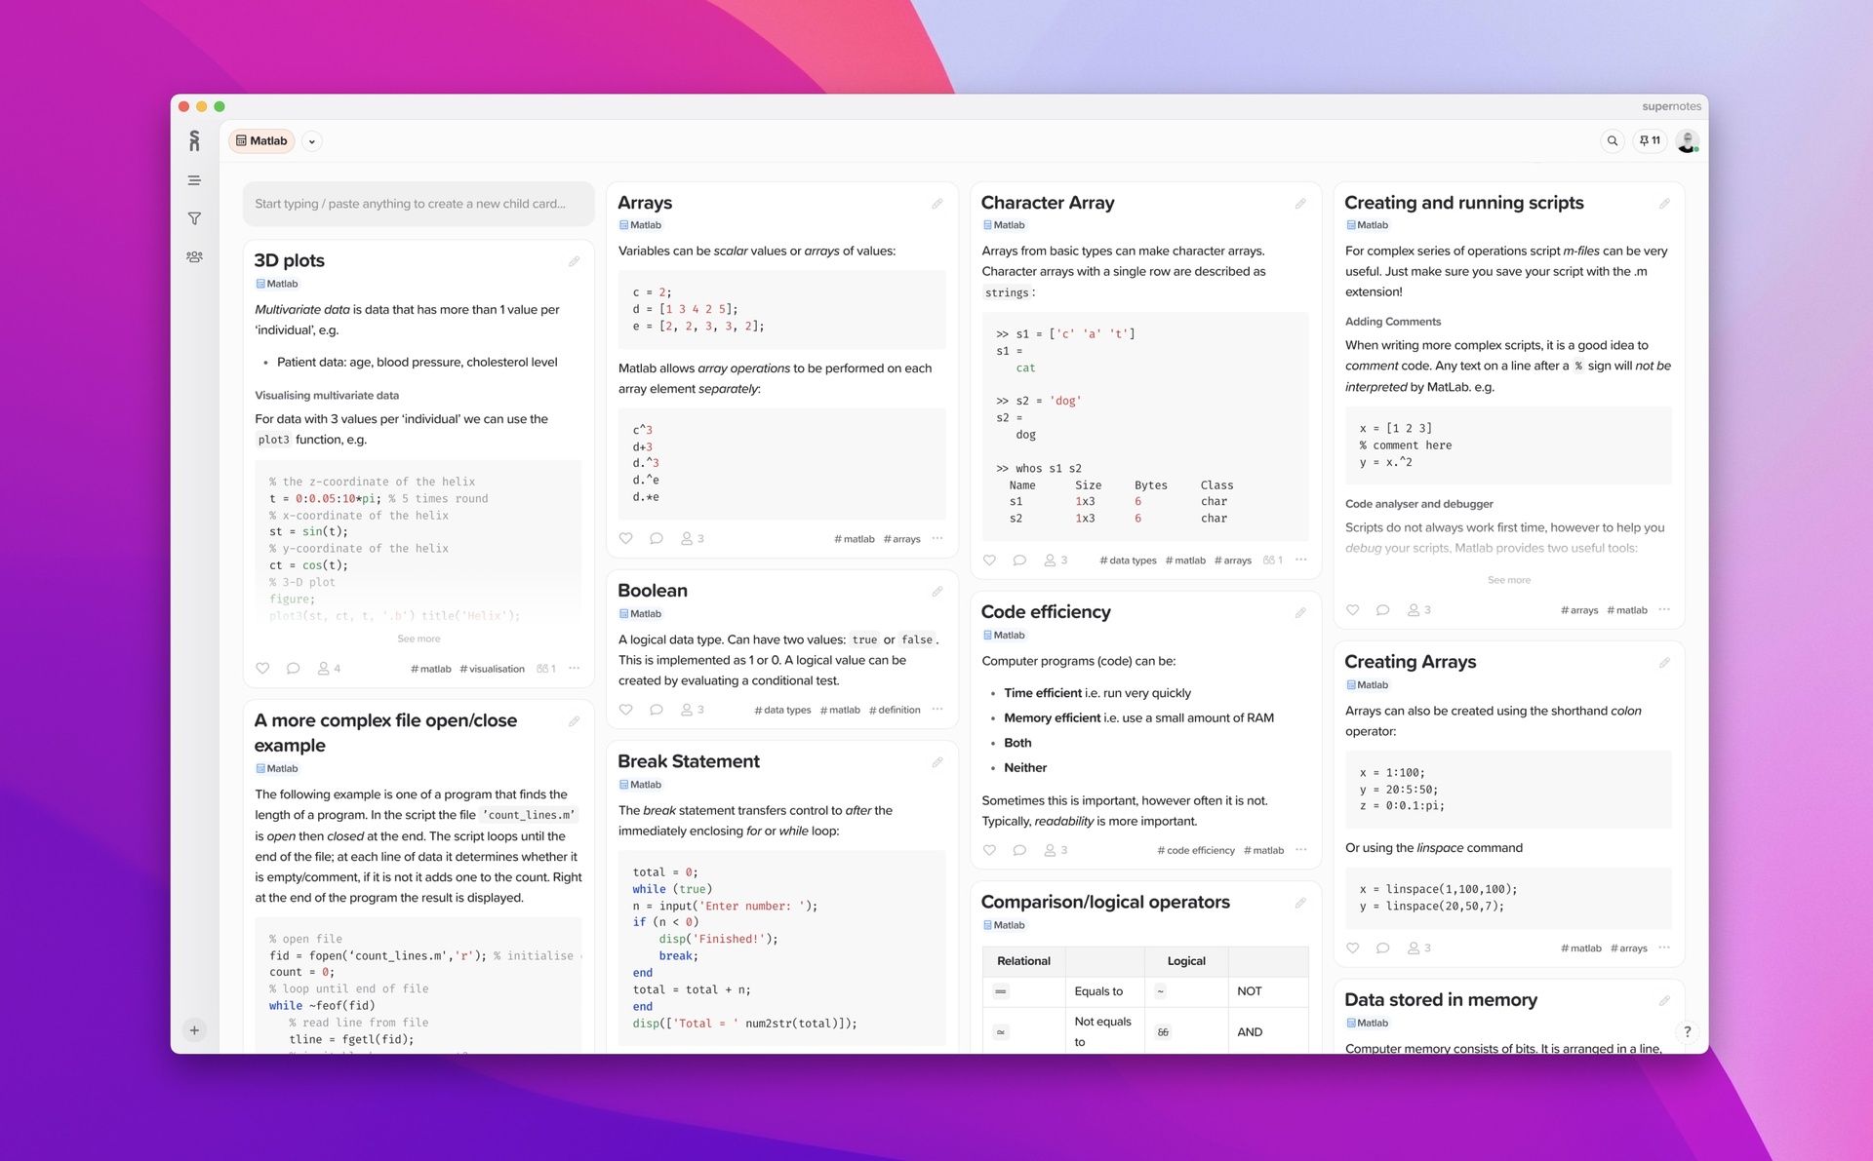Open search with the magnifying glass icon

coord(1613,140)
